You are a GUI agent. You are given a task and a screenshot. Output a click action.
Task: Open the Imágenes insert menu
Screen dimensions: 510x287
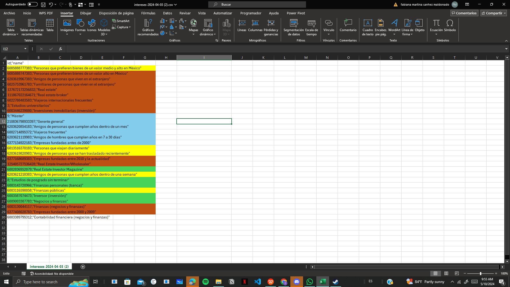pos(67,27)
